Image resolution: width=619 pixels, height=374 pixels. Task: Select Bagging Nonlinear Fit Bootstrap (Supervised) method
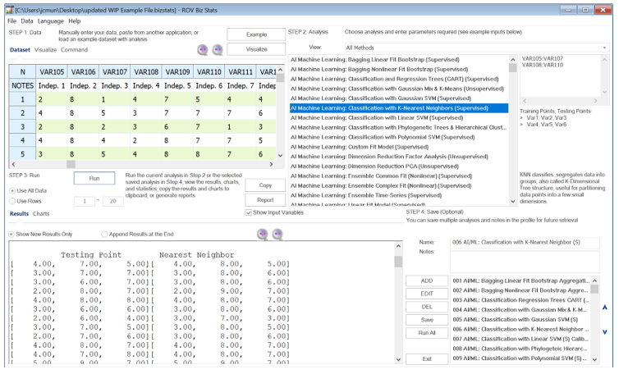[x=399, y=70]
